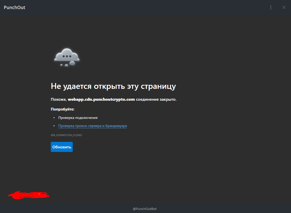Click the Проверка подключения suggestion
Screen dimensions: 291x213
(x=78, y=118)
